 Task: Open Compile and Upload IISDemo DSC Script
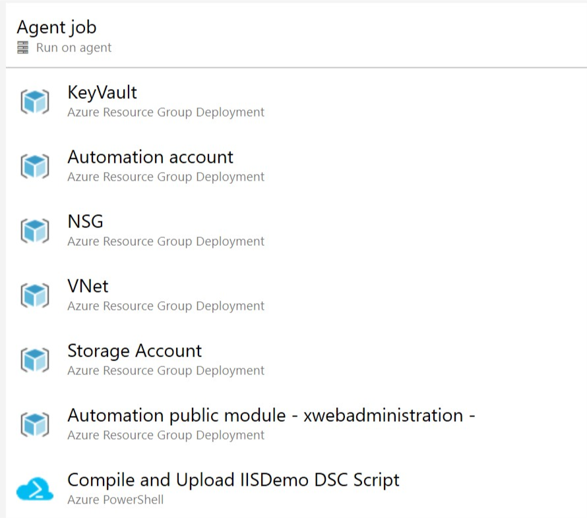coord(233,480)
